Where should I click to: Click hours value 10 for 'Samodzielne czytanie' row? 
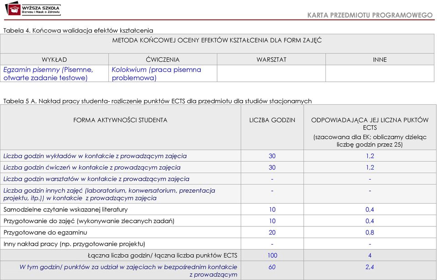coord(272,209)
